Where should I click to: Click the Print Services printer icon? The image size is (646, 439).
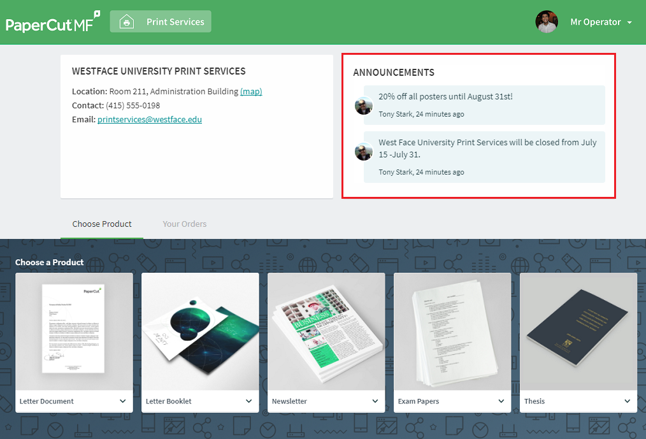[127, 22]
